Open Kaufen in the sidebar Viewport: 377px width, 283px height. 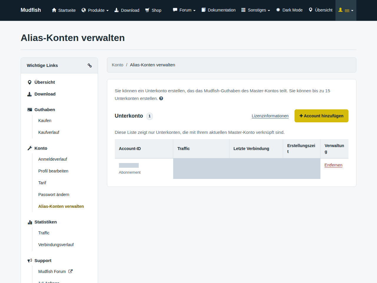[x=45, y=121]
